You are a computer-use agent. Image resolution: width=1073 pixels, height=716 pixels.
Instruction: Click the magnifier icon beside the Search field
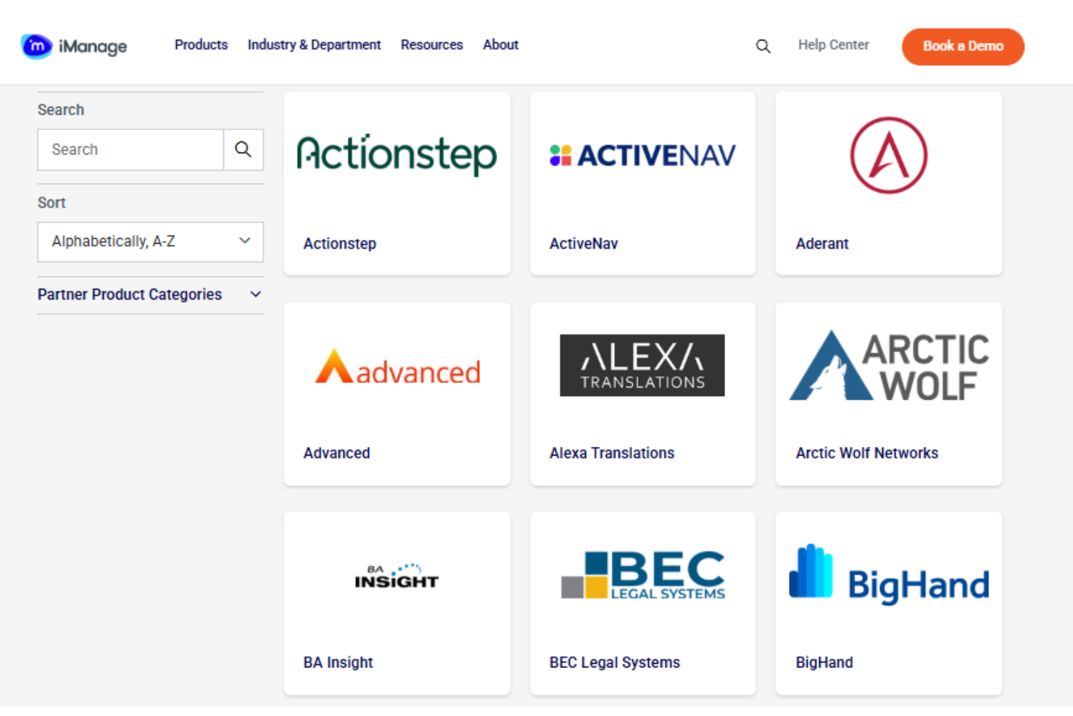tap(243, 149)
